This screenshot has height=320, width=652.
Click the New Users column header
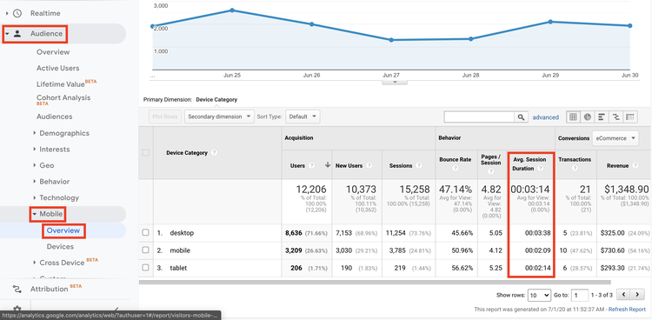click(349, 165)
